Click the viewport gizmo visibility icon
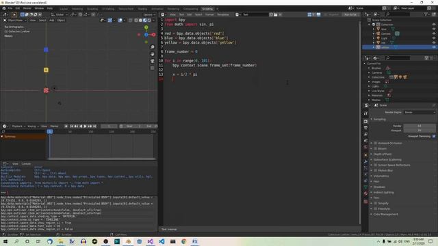The width and height of the screenshot is (438, 246). coord(110,20)
